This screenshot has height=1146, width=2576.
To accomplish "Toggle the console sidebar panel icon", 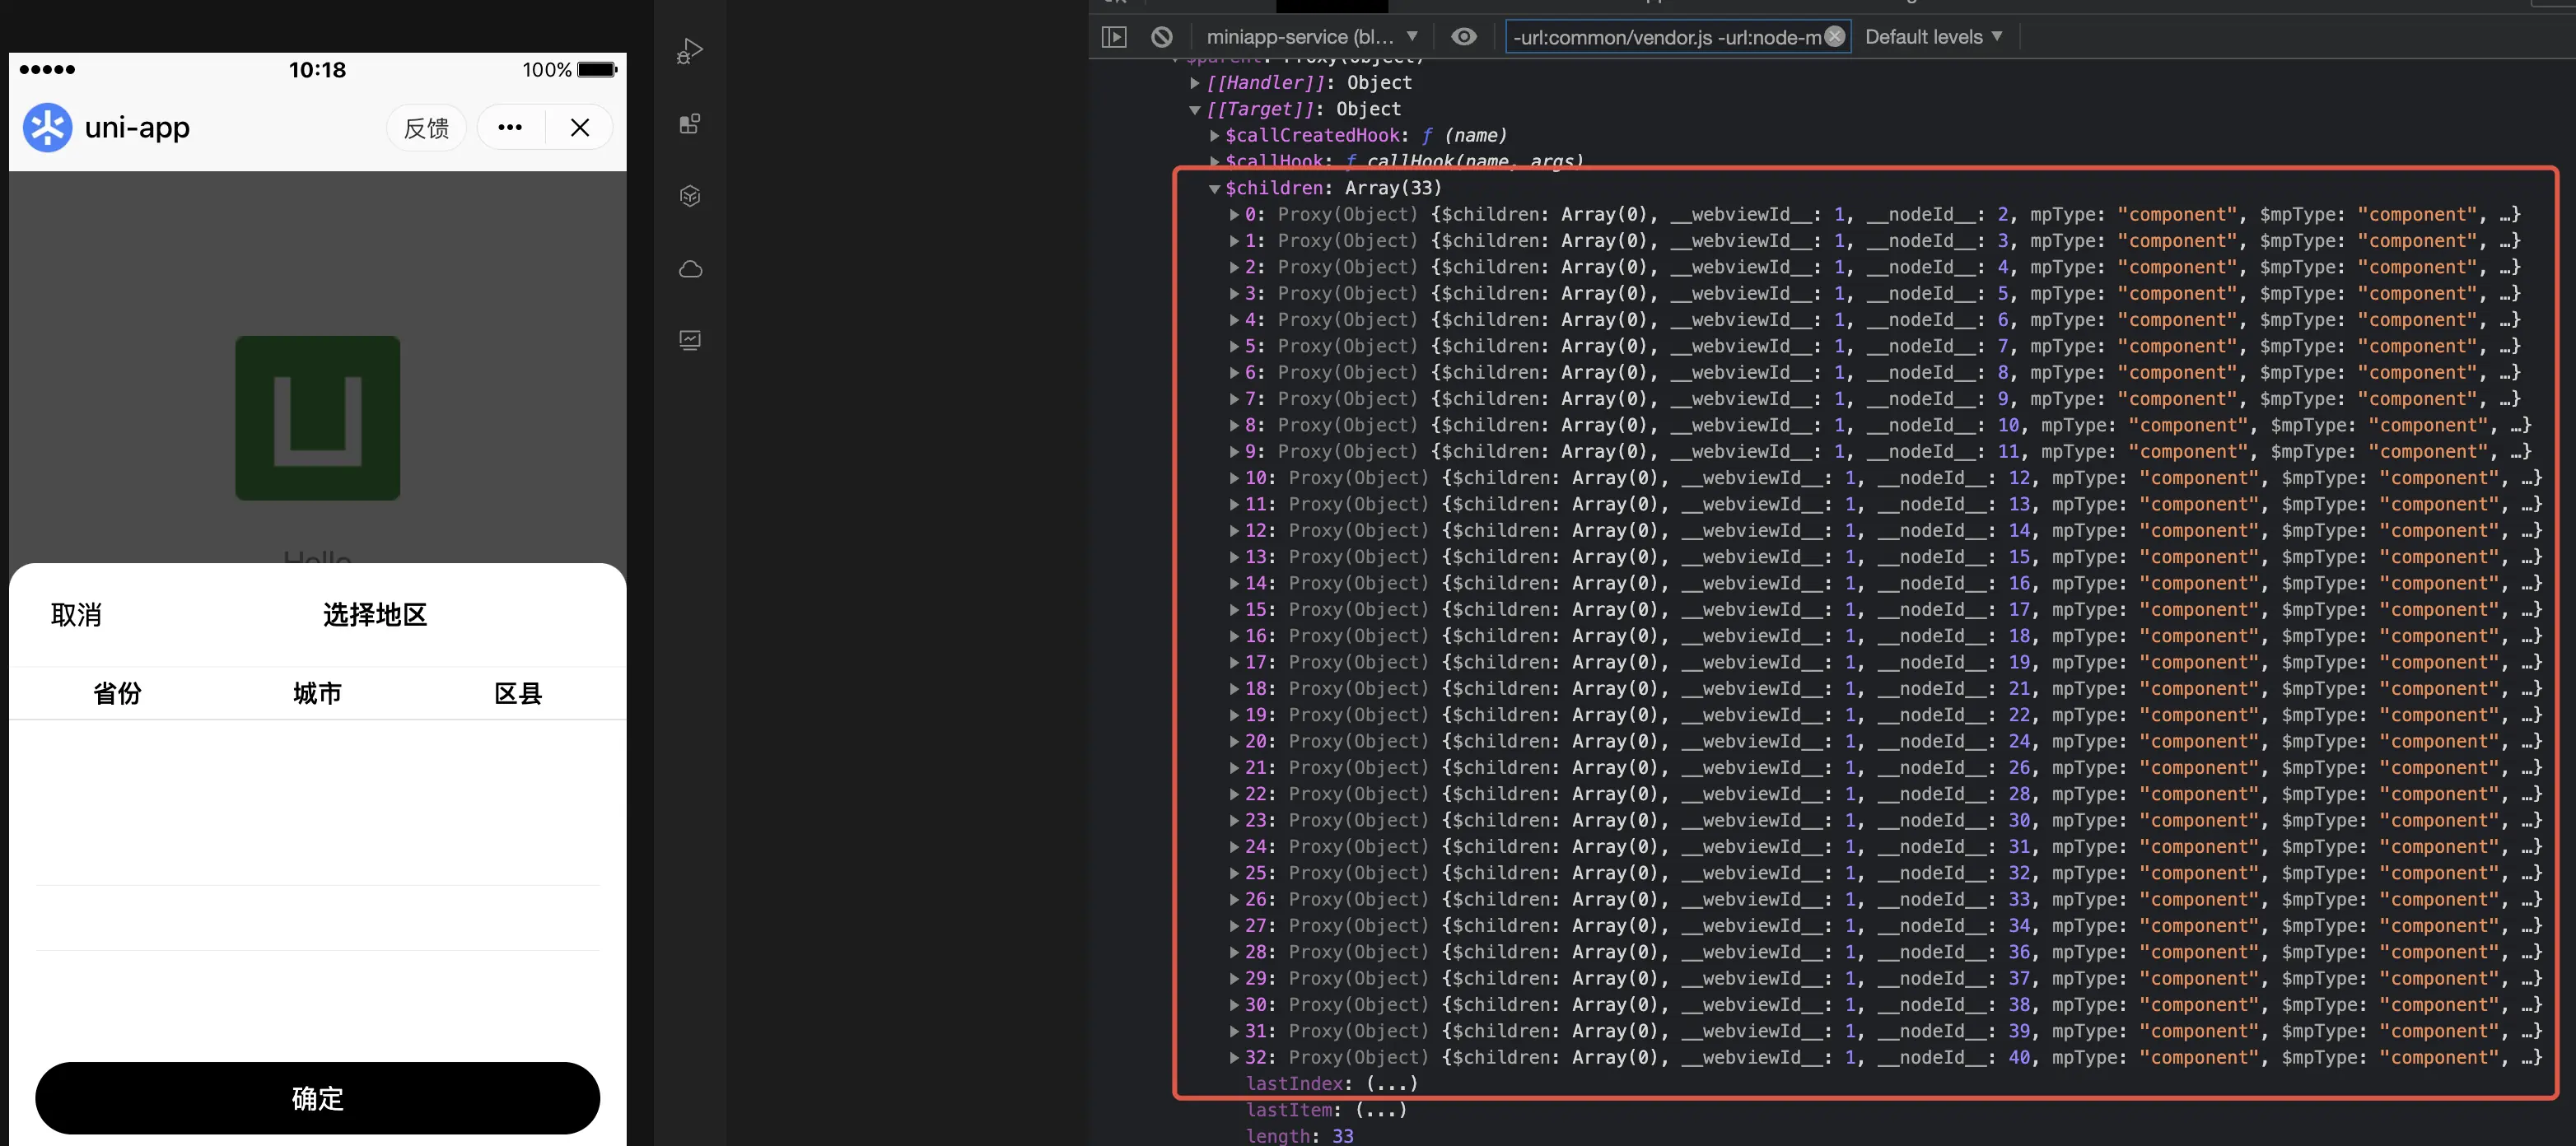I will tap(1113, 37).
